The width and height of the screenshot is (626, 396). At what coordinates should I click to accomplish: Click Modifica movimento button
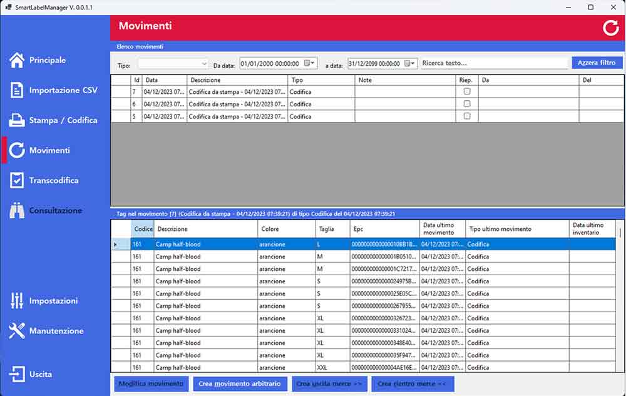151,383
